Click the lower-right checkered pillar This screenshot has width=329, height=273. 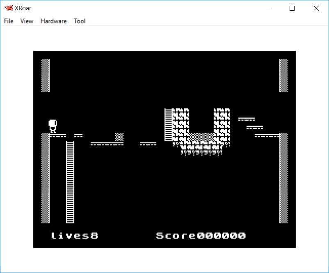(283, 178)
